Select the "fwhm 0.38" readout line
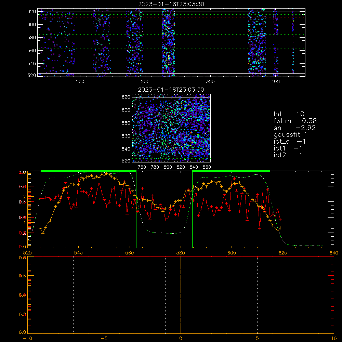The height and width of the screenshot is (342, 342). pos(295,121)
